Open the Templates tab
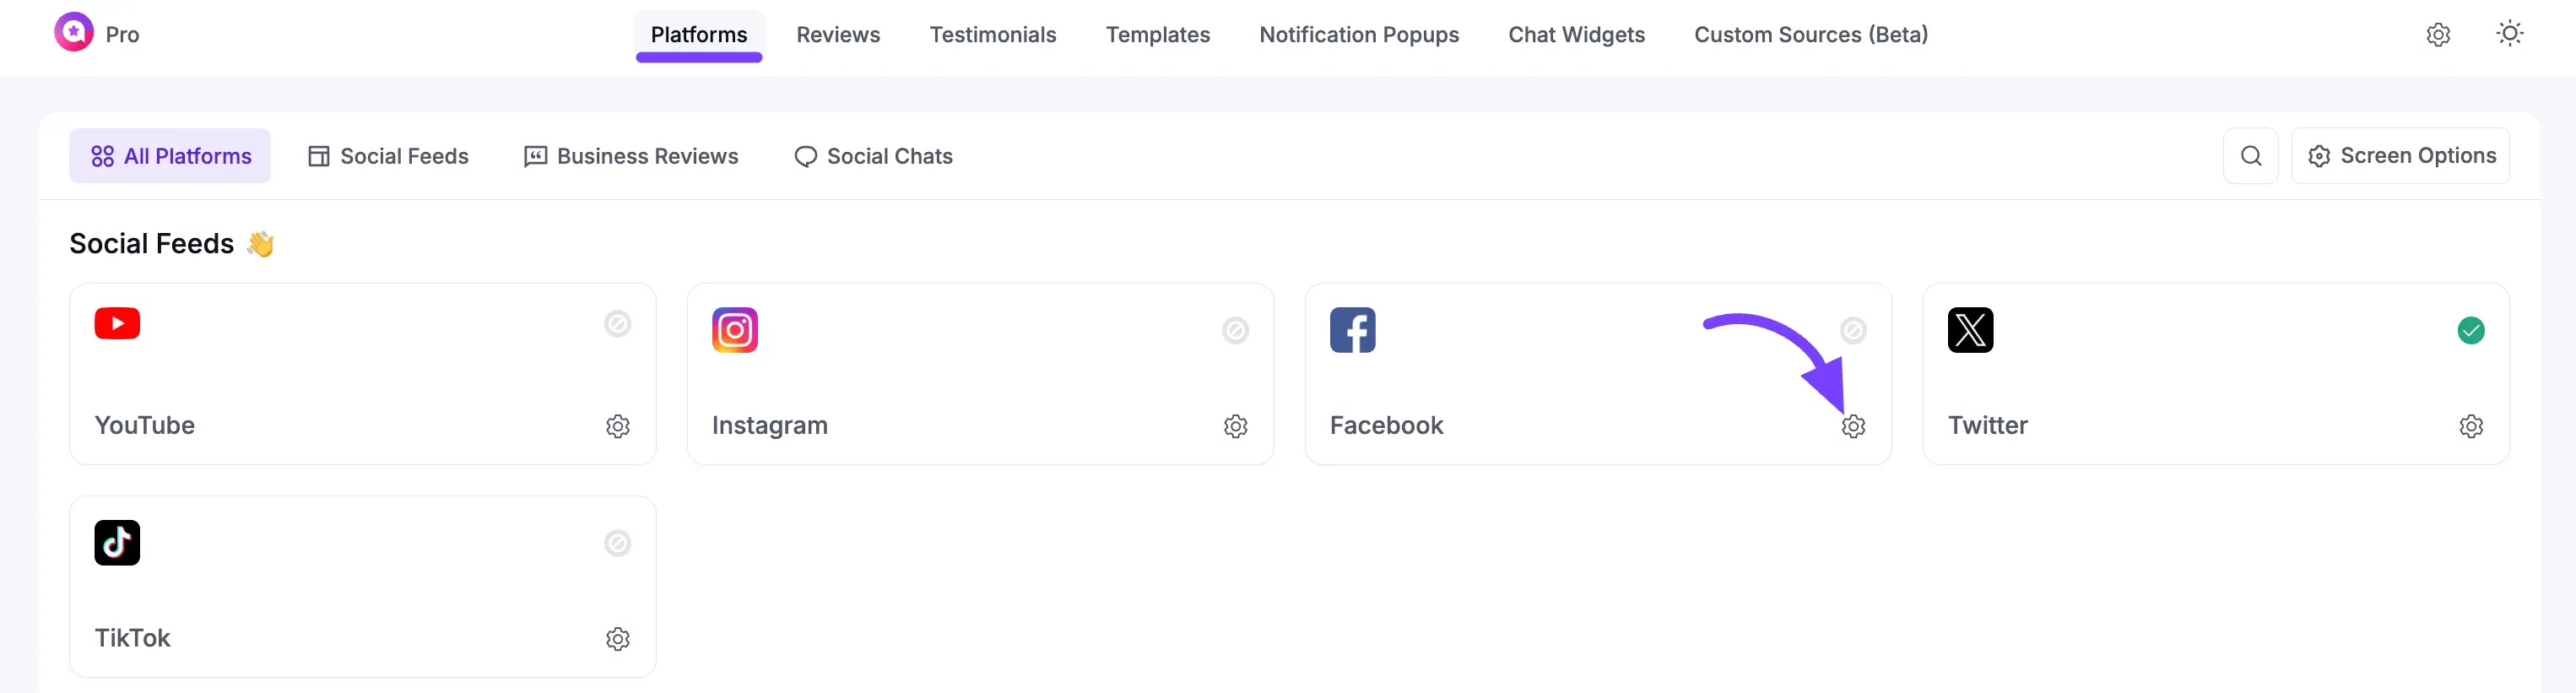 [x=1157, y=35]
